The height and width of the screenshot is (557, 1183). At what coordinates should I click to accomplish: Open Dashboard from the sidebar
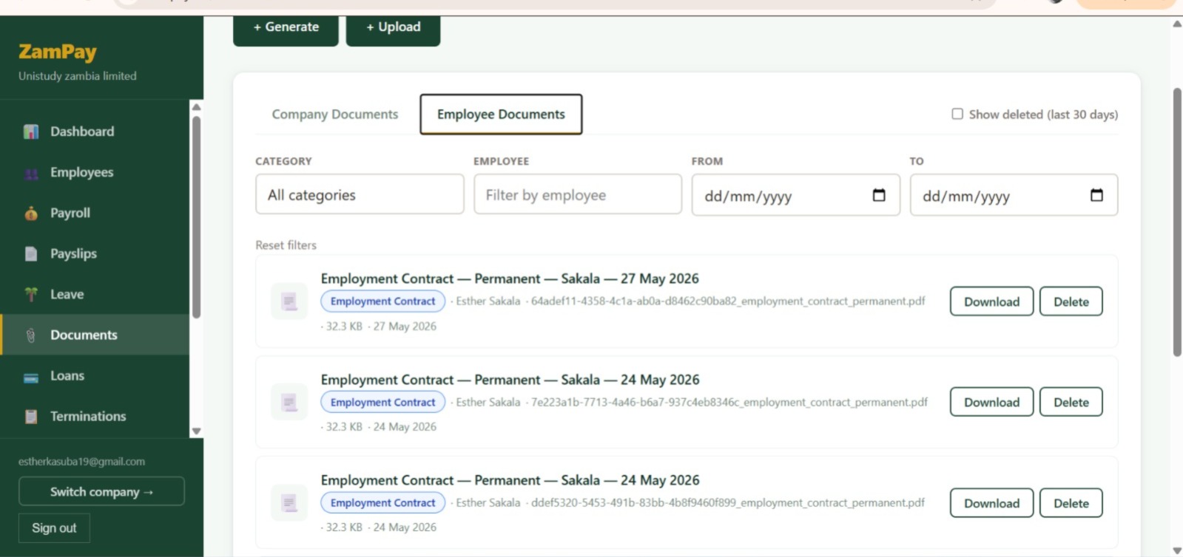point(95,131)
